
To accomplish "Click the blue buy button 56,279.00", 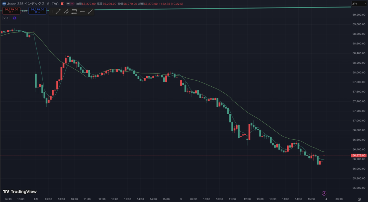I will 37,11.
